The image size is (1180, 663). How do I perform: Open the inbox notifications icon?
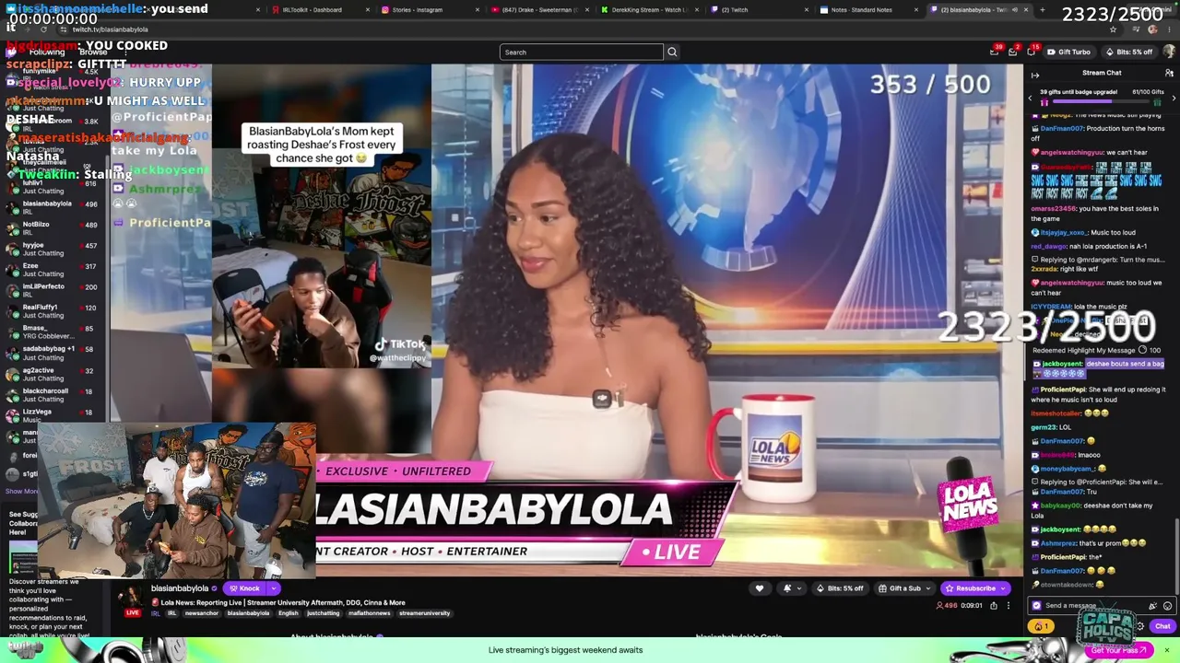(1012, 52)
